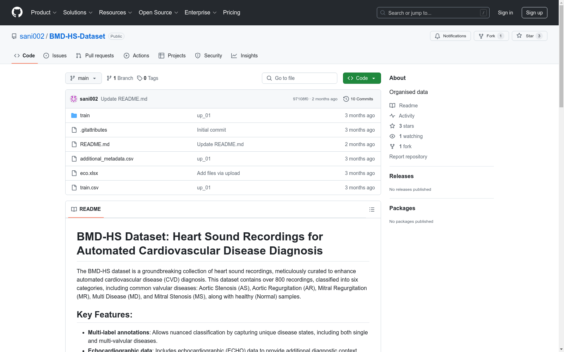Viewport: 564px width, 352px height.
Task: View 10 Commits history
Action: tap(358, 99)
